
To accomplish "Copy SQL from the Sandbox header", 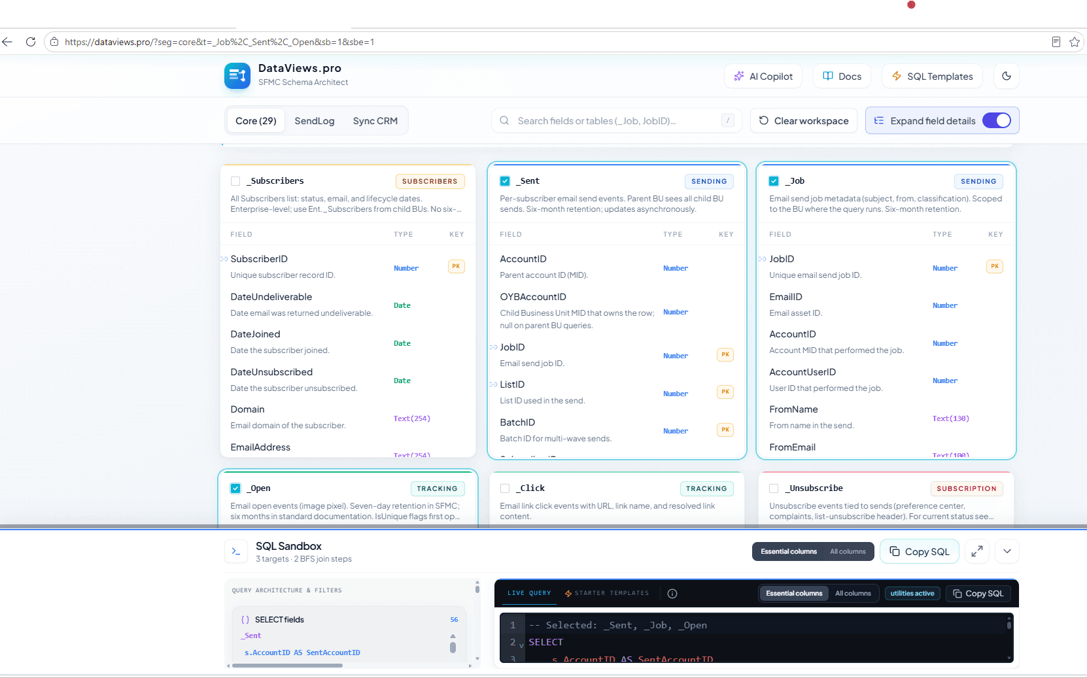I will coord(920,551).
